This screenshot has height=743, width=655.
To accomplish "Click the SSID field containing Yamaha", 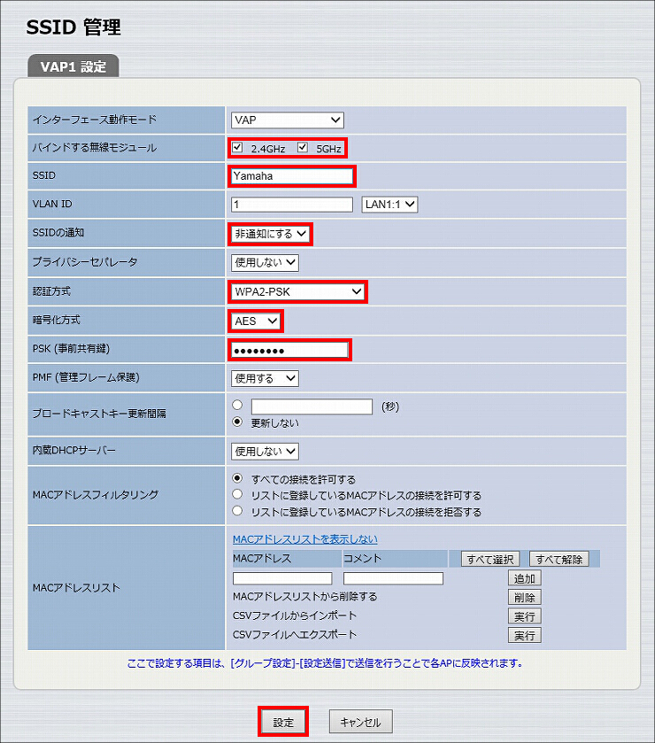I will (292, 176).
